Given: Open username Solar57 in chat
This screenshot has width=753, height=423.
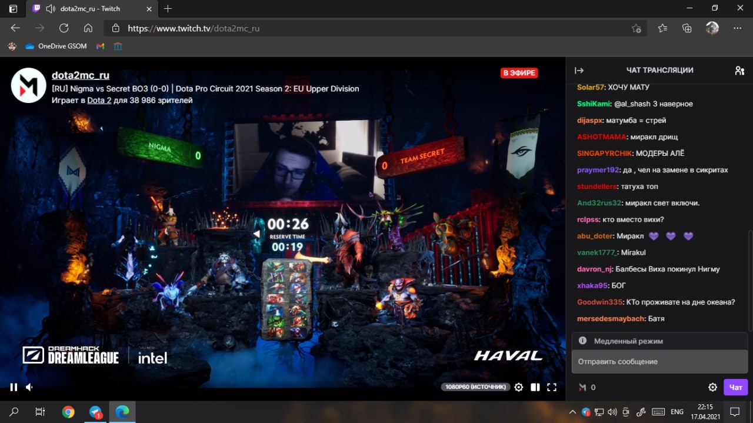Looking at the screenshot, I should pos(590,87).
